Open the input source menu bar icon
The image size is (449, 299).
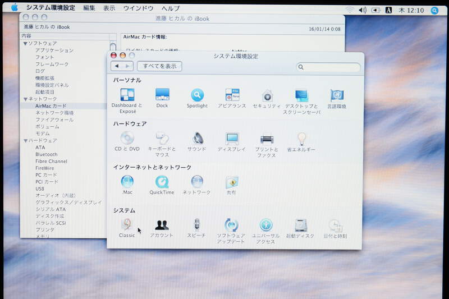coord(388,10)
